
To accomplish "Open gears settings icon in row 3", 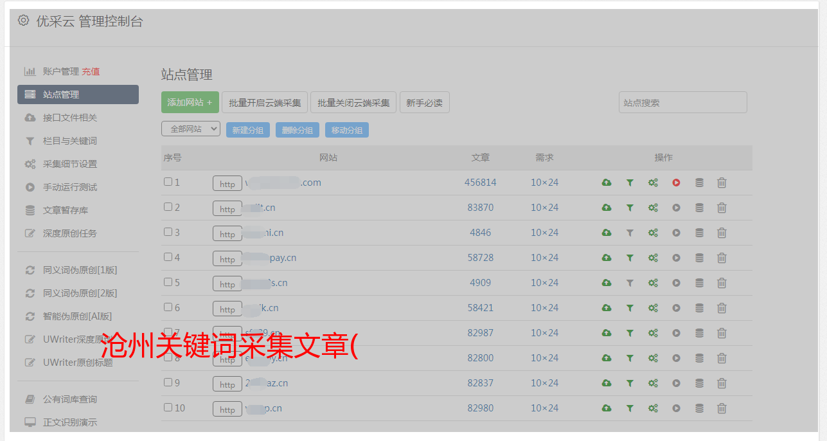I will click(653, 233).
